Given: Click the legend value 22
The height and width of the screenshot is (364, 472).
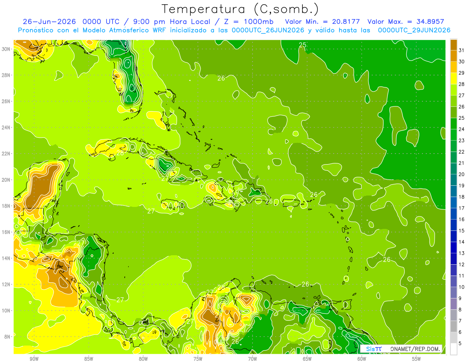Looking at the screenshot, I should (x=461, y=152).
